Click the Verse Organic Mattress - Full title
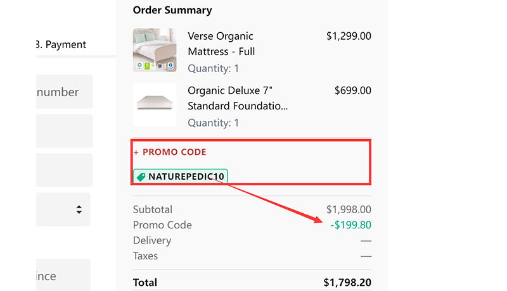This screenshot has height=291, width=507. click(x=221, y=44)
